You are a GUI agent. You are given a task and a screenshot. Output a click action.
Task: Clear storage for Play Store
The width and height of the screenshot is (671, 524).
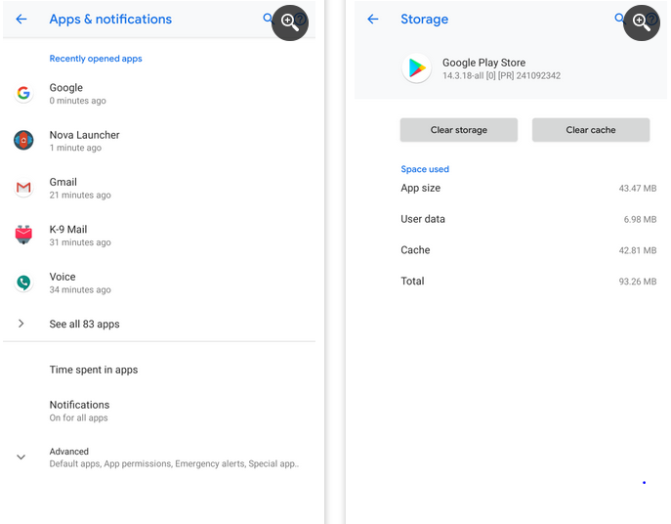(459, 130)
